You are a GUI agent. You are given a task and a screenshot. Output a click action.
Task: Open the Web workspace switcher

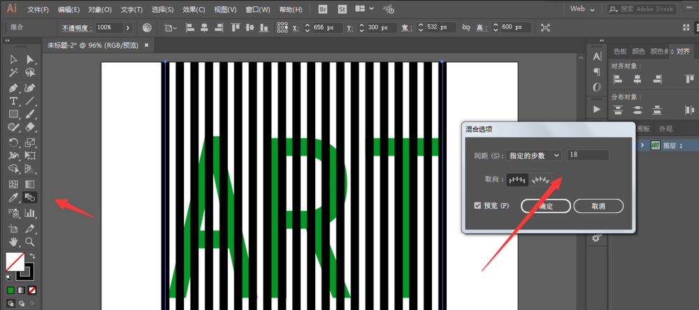click(583, 9)
